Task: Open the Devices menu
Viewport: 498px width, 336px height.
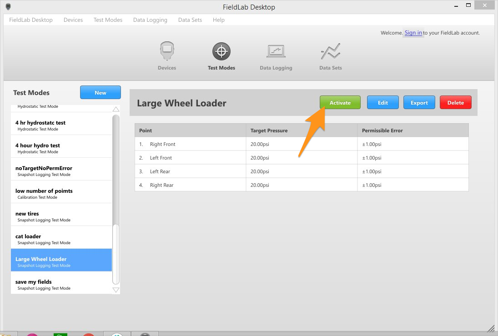Action: coord(73,20)
